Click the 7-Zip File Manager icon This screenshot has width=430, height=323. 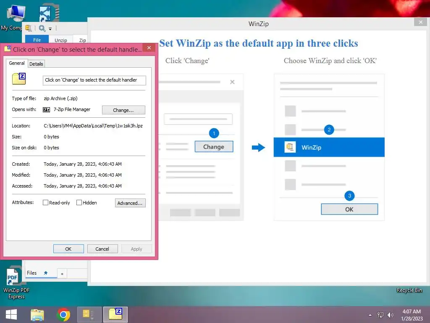coord(46,110)
